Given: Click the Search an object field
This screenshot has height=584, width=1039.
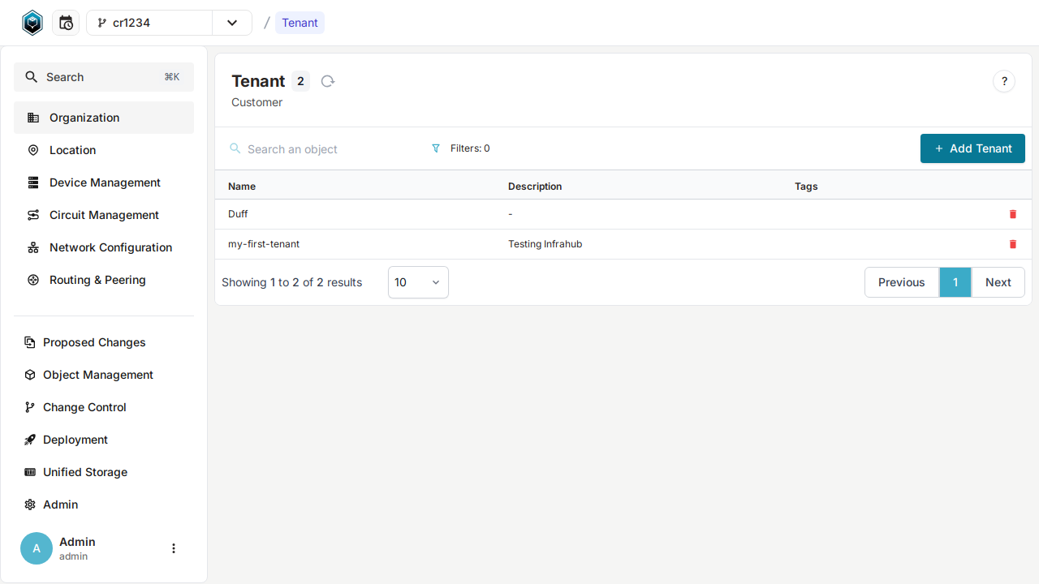Looking at the screenshot, I should point(325,149).
